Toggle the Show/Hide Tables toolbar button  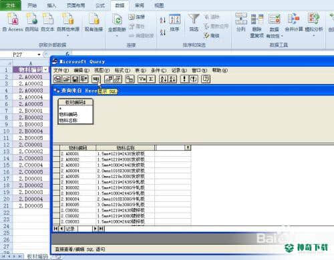[109, 79]
